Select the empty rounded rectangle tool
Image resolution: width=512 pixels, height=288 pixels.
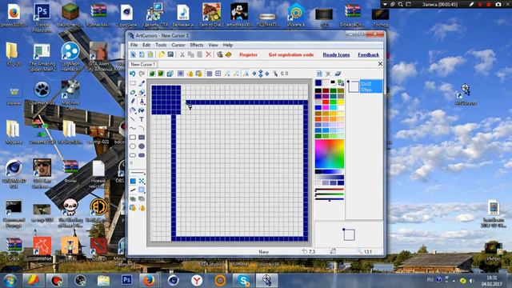pos(133,155)
